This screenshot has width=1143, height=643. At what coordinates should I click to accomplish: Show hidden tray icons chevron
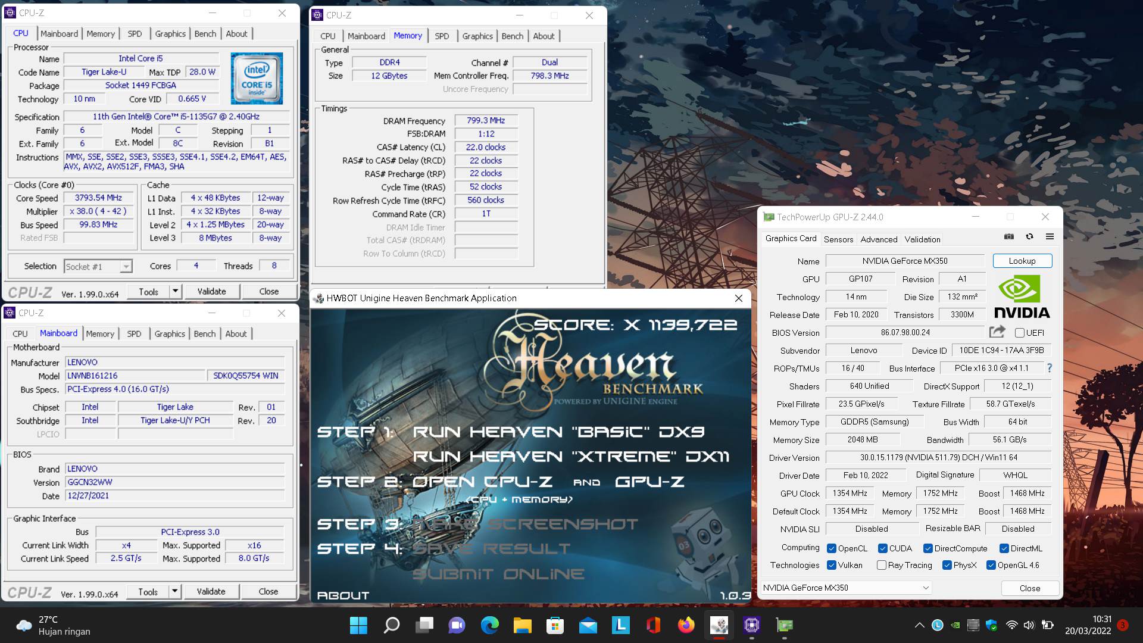[919, 625]
